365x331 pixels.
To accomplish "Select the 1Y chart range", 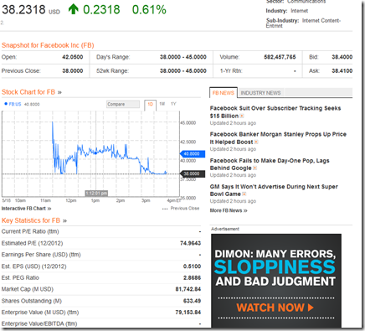I will (x=173, y=104).
